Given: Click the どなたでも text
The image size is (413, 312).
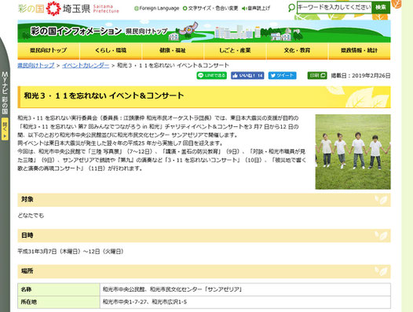Looking at the screenshot, I should (x=31, y=216).
